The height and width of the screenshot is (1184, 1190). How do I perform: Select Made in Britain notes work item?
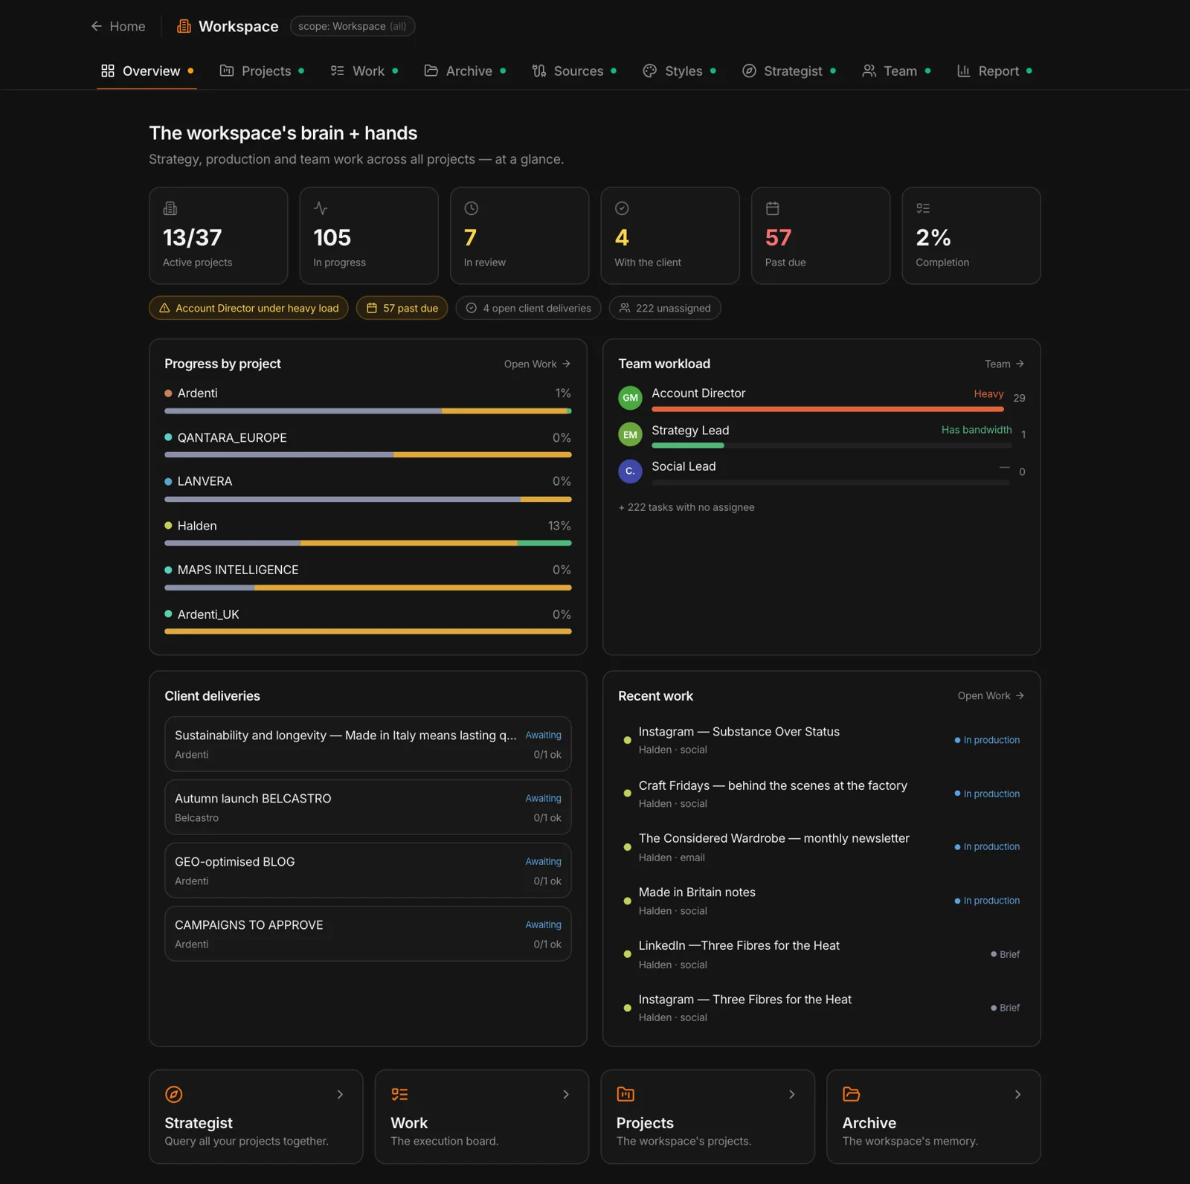[x=822, y=901]
